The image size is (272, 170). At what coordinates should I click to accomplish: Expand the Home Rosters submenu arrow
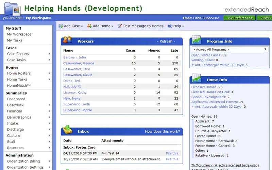click(49, 73)
